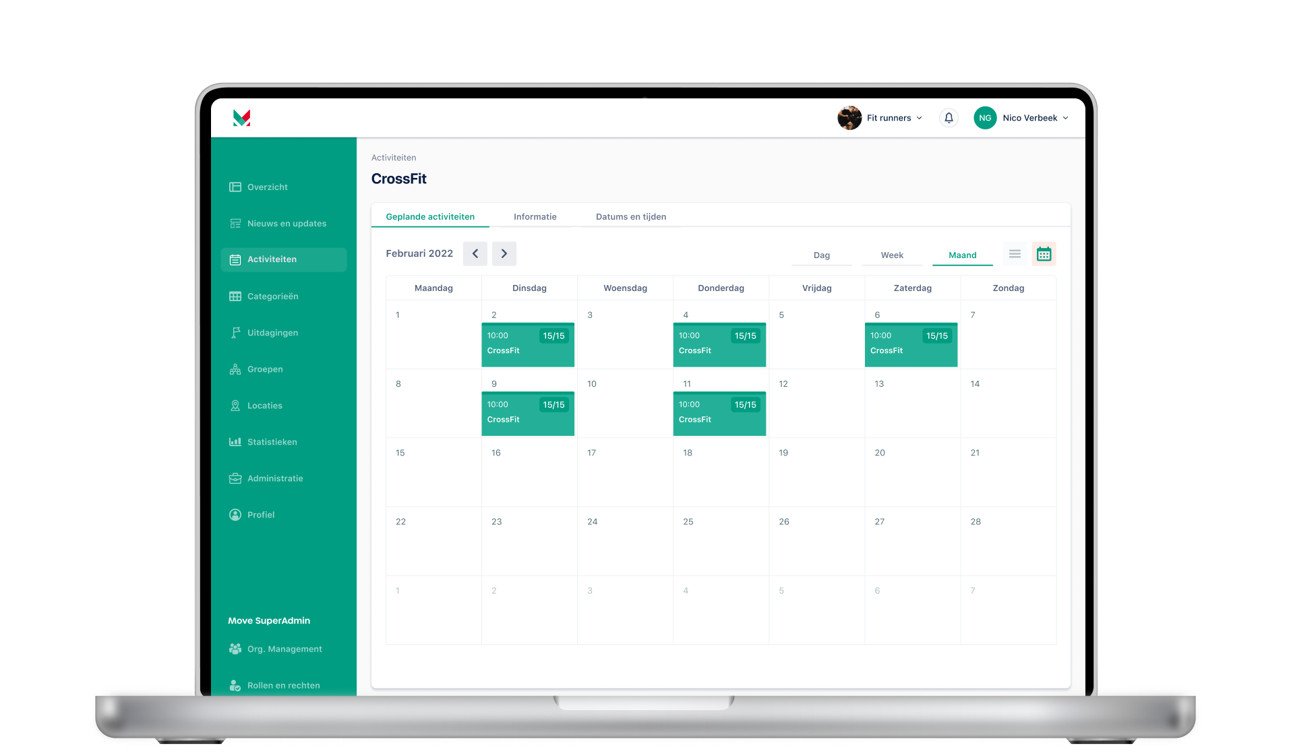Select the Dag calendar view
Screen dimensions: 1289x752
[821, 255]
